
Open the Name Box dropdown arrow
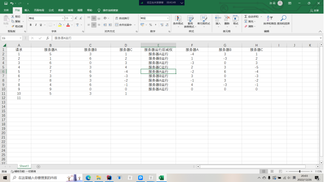20,38
